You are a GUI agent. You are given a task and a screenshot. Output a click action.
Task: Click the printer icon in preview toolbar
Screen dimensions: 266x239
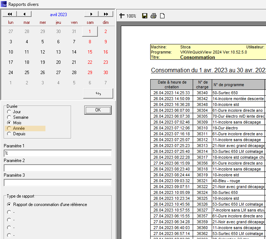click(x=154, y=16)
